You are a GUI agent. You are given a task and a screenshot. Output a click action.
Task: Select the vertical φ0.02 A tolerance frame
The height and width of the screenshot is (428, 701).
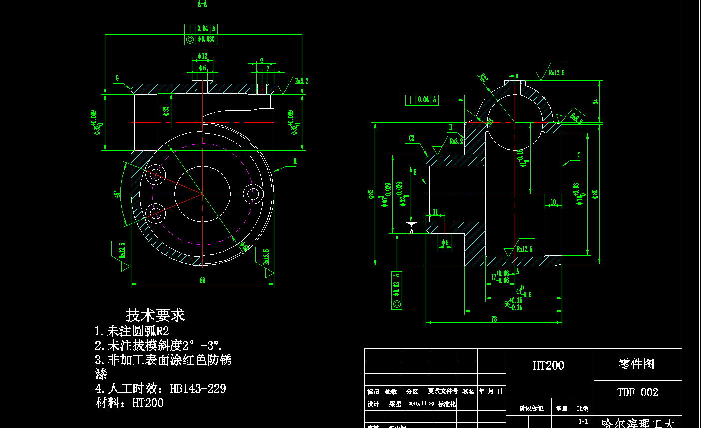[397, 290]
